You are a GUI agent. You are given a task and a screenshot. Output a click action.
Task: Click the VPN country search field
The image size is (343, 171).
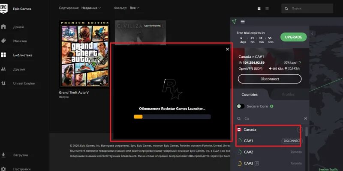(x=272, y=118)
